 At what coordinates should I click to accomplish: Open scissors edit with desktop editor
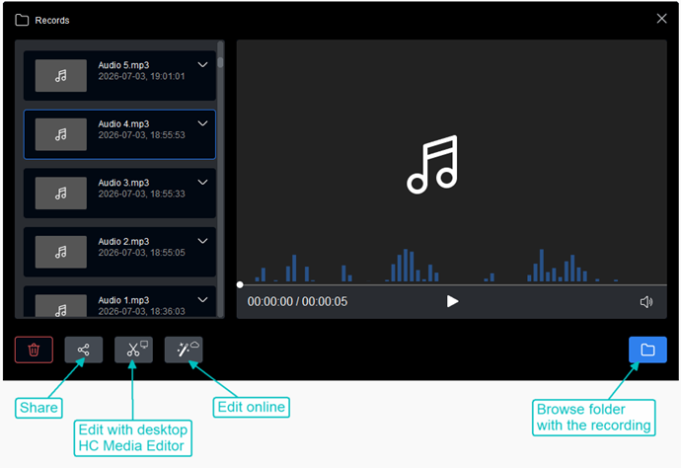[x=133, y=350]
